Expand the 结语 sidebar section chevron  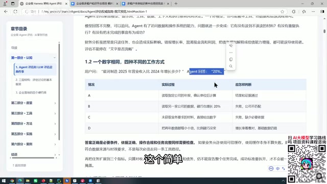pyautogui.click(x=55, y=154)
